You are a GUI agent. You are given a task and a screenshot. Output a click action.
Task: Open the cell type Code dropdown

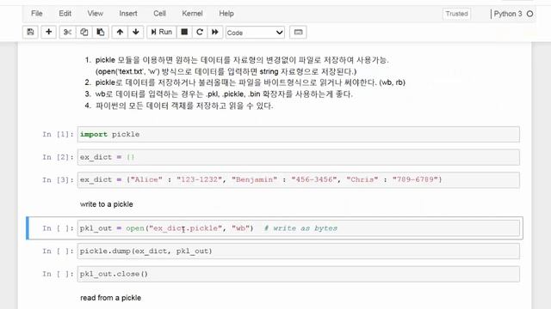255,33
